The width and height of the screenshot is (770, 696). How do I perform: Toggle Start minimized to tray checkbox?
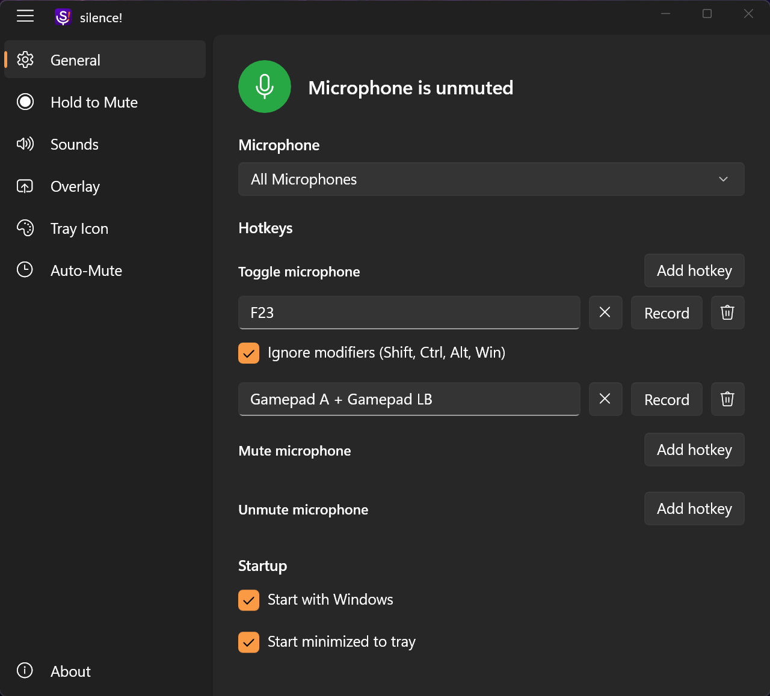(x=248, y=642)
